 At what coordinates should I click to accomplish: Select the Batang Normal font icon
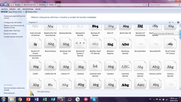[x=65, y=27]
